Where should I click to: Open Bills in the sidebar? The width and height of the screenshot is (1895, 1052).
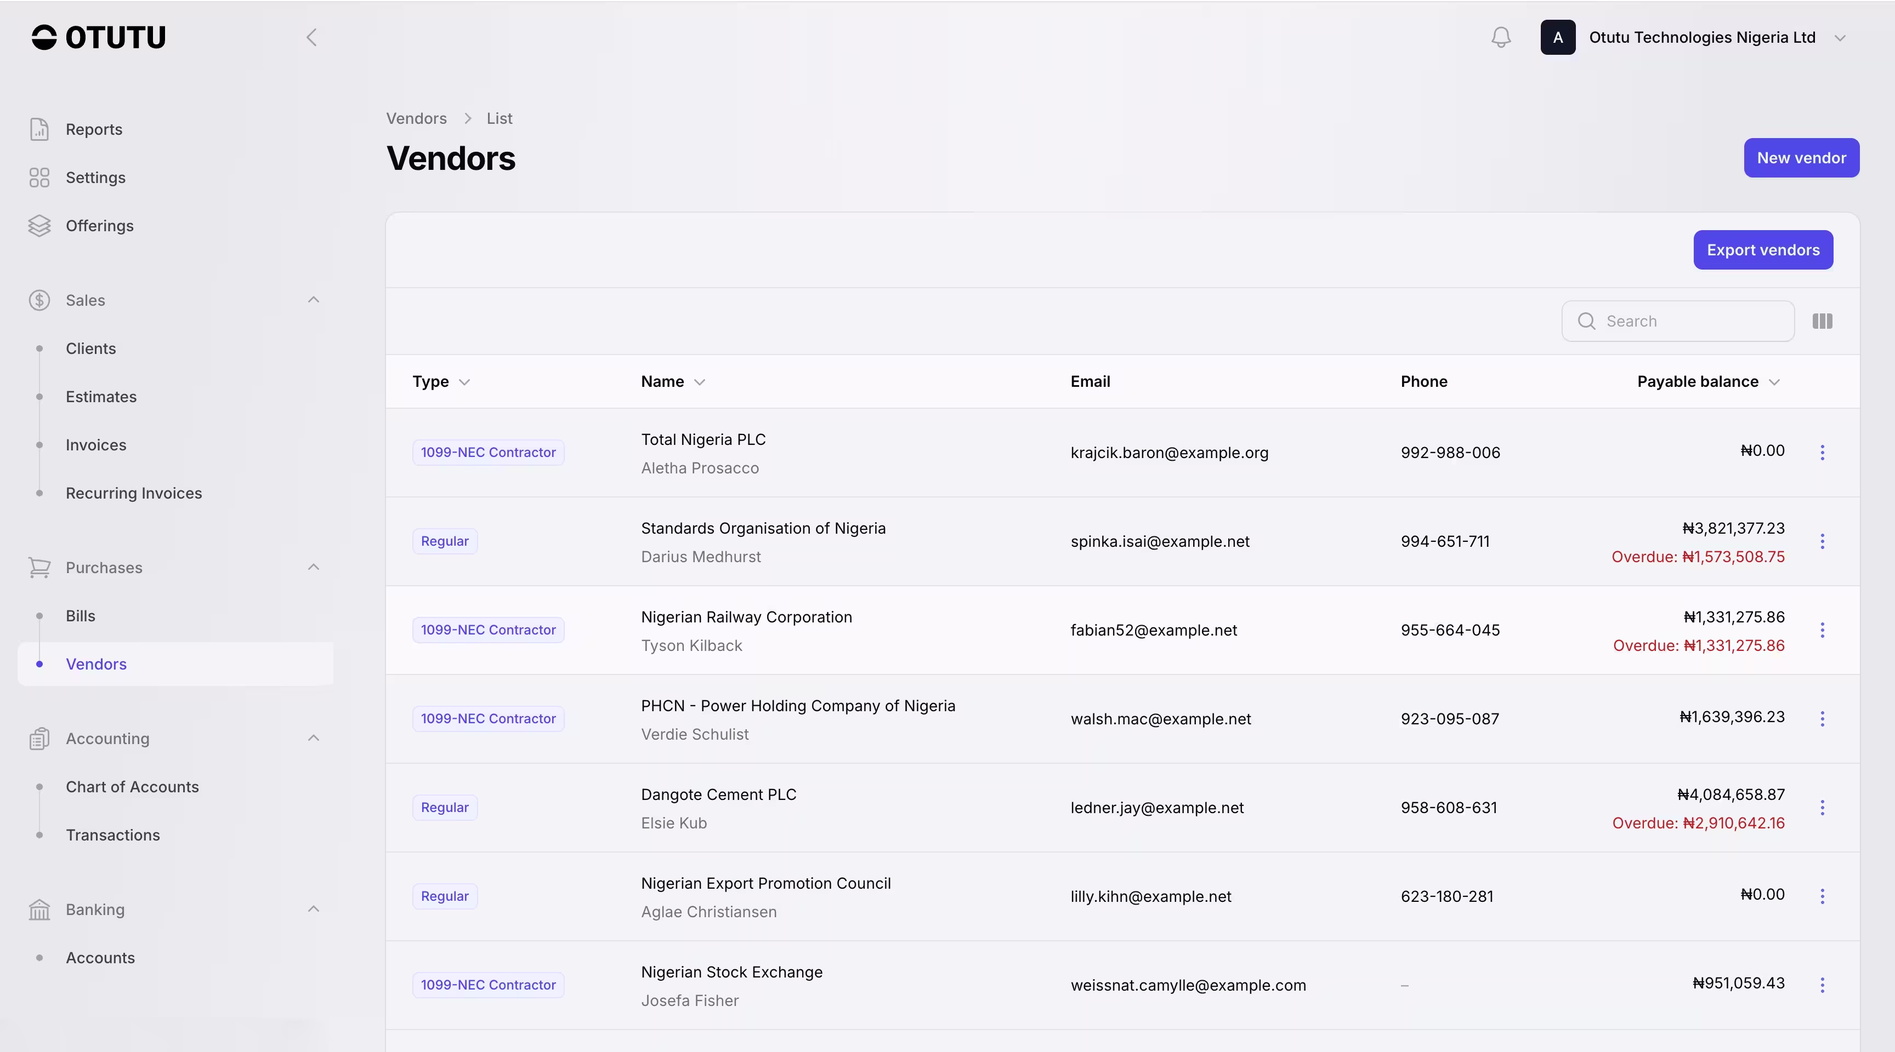coord(80,616)
